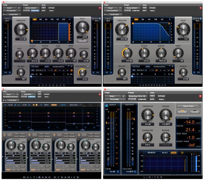Image resolution: width=204 pixels, height=181 pixels.
Task: Open the no key input dropdown in Expander
Action: [14, 14]
